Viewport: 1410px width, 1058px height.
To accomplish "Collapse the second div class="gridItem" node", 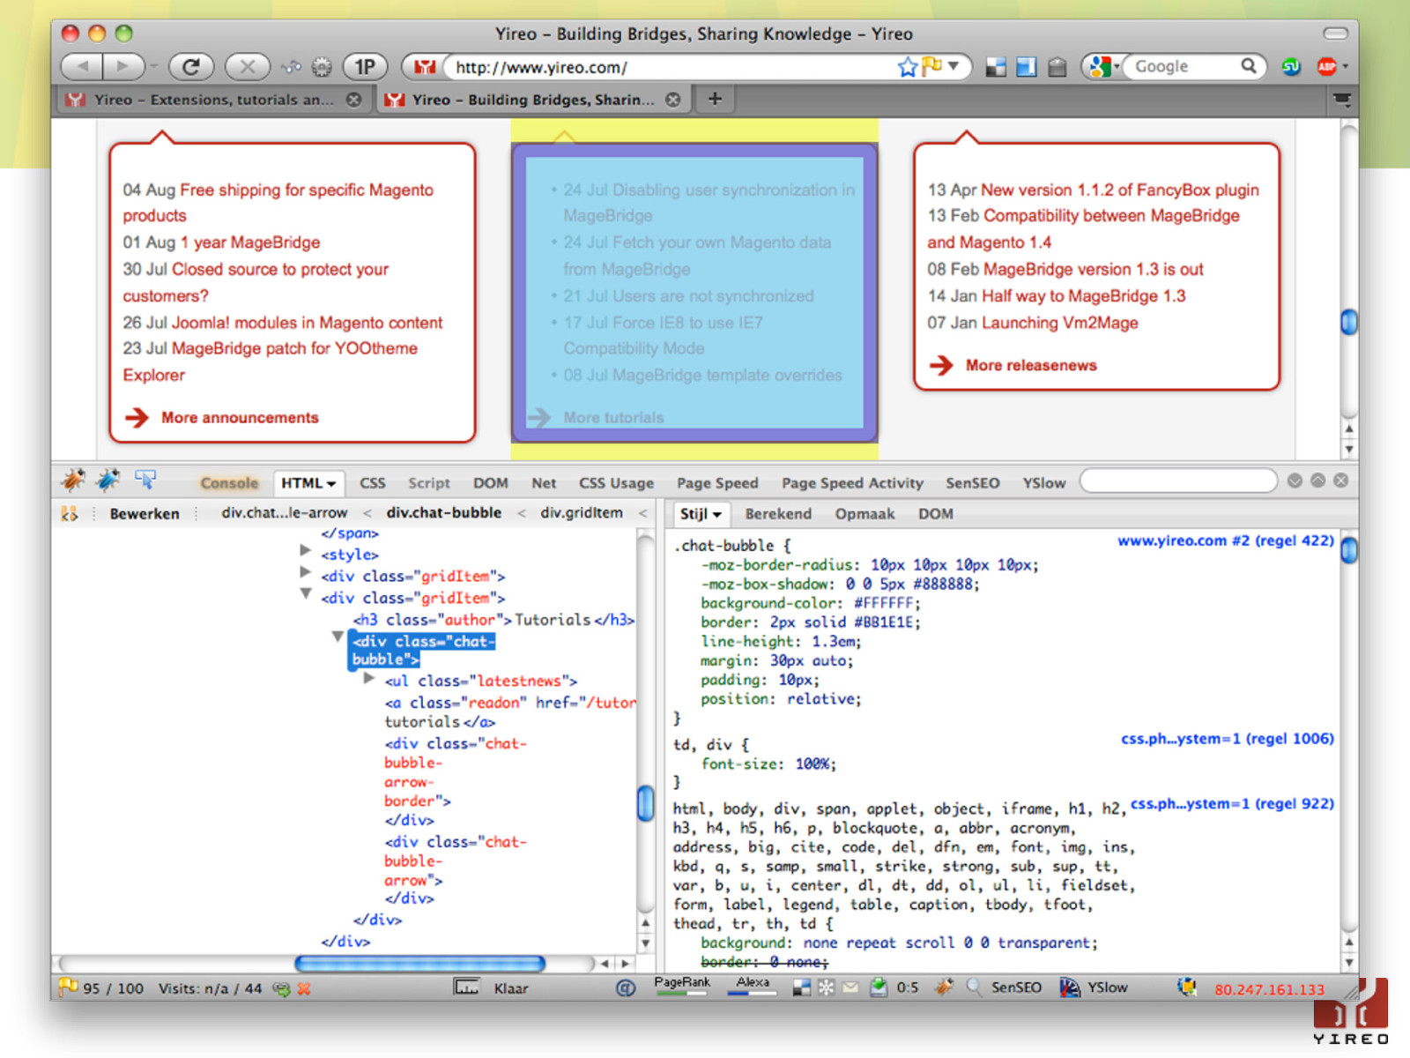I will click(x=305, y=594).
